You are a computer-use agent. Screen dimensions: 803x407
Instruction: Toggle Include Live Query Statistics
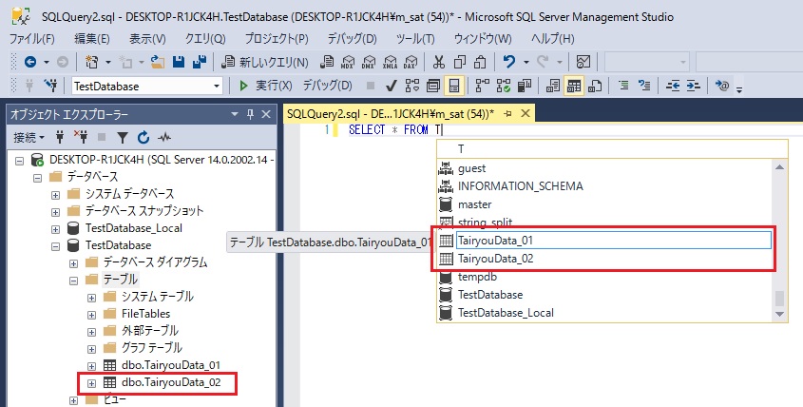tap(504, 86)
